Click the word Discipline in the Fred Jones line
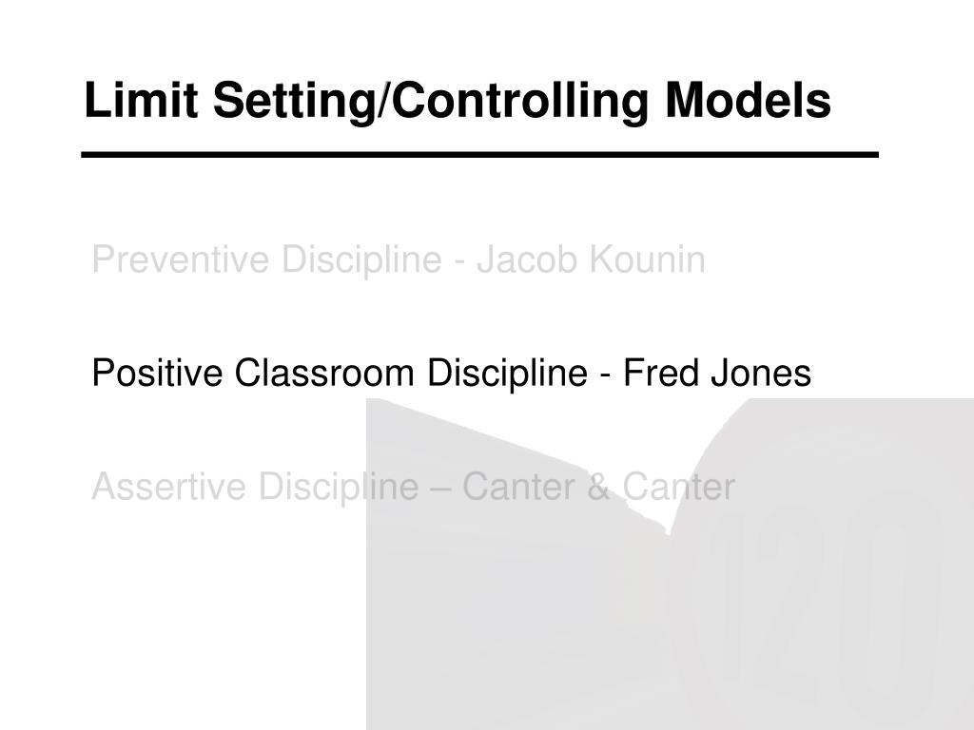The height and width of the screenshot is (730, 974). click(507, 375)
